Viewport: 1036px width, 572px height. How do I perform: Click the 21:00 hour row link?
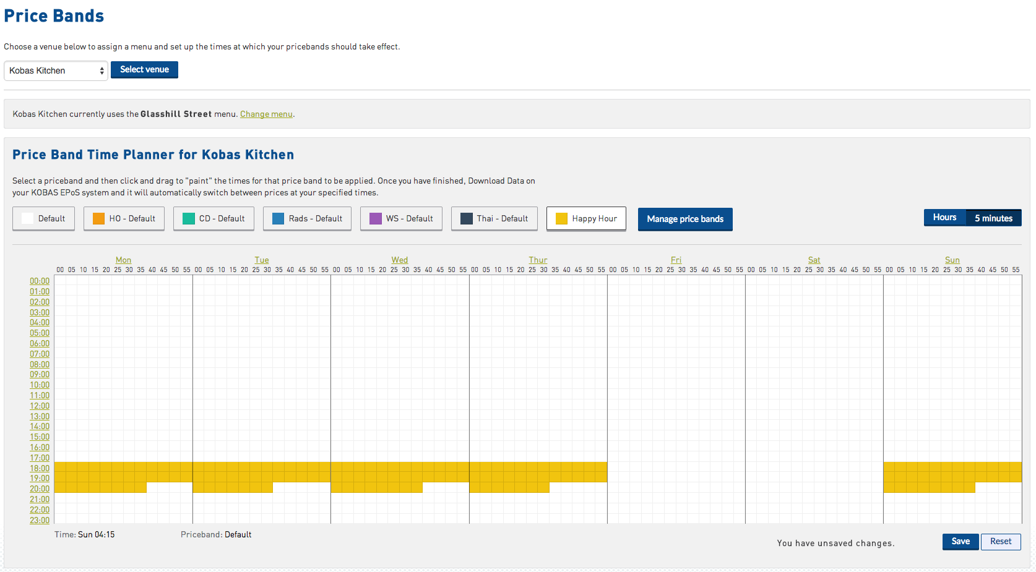point(40,499)
